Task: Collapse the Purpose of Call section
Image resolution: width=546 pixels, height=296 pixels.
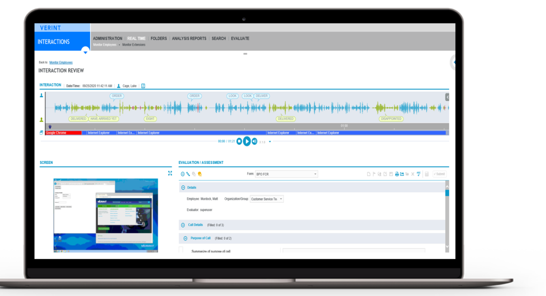Action: pos(185,238)
